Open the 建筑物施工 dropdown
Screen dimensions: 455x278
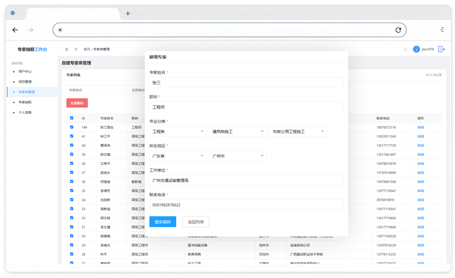click(x=238, y=131)
